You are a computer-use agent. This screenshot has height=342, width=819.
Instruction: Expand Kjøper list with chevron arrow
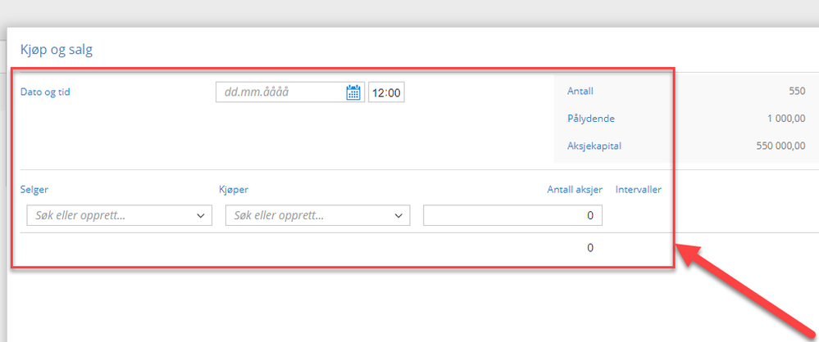[398, 216]
